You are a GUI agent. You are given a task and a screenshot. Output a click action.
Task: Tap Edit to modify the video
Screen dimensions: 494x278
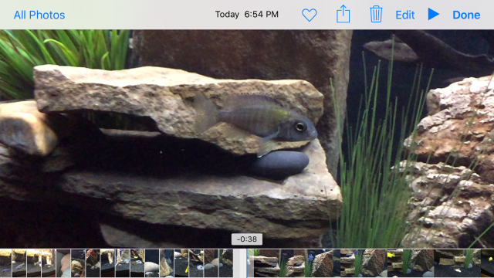click(404, 15)
